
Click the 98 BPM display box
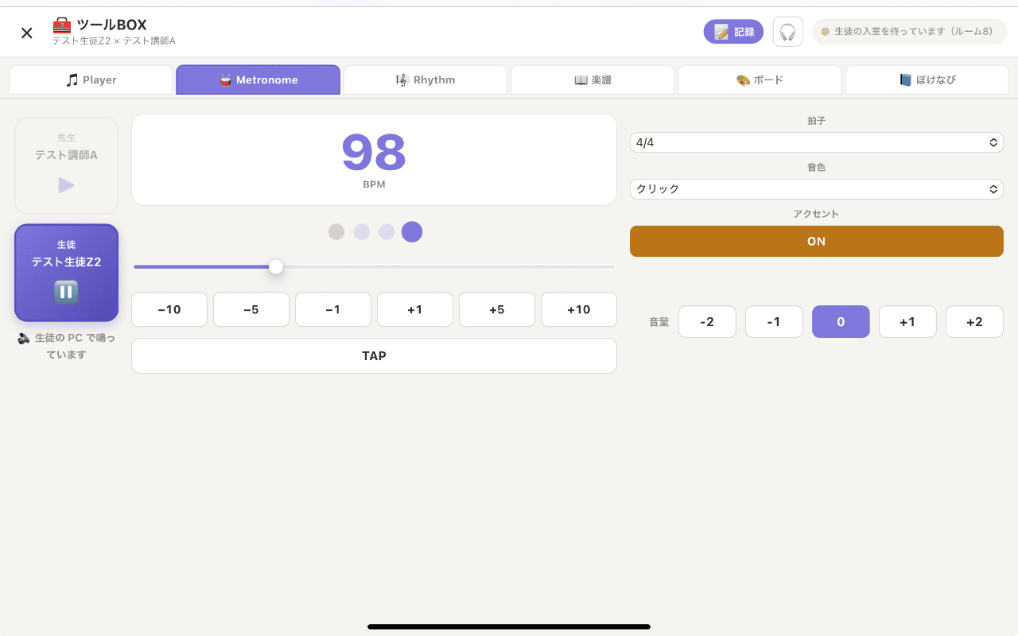[374, 160]
